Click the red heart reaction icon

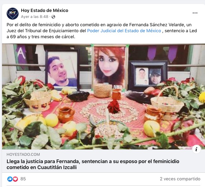coord(15,179)
